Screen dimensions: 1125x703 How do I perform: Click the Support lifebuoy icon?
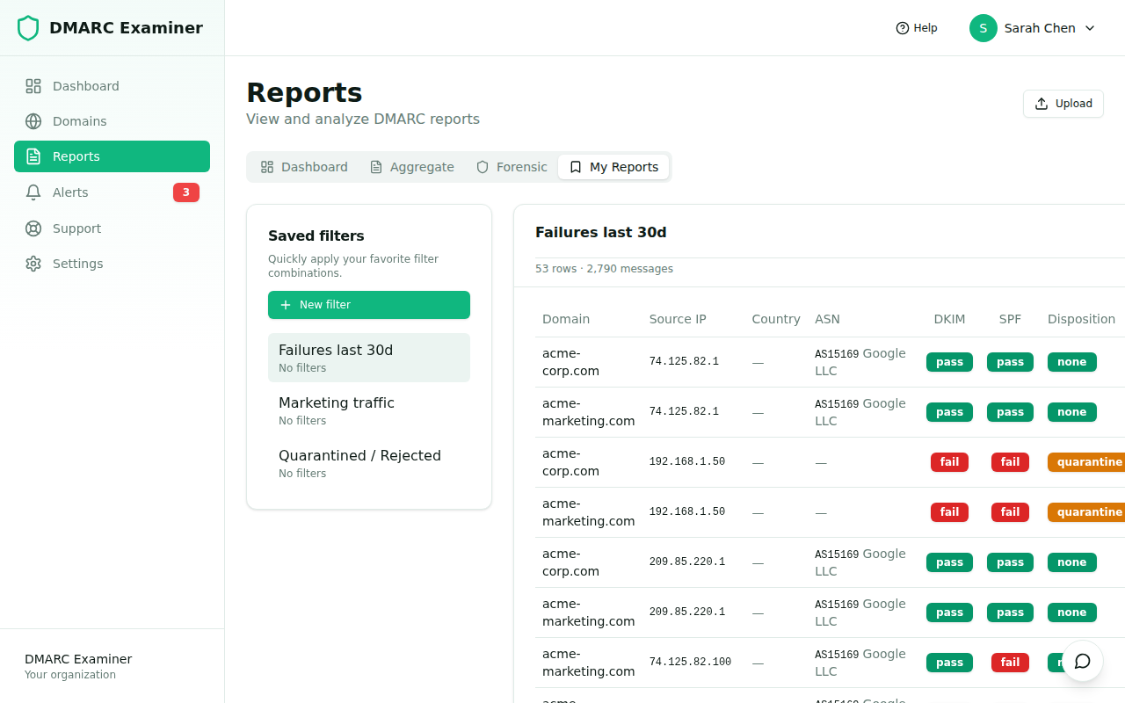33,228
